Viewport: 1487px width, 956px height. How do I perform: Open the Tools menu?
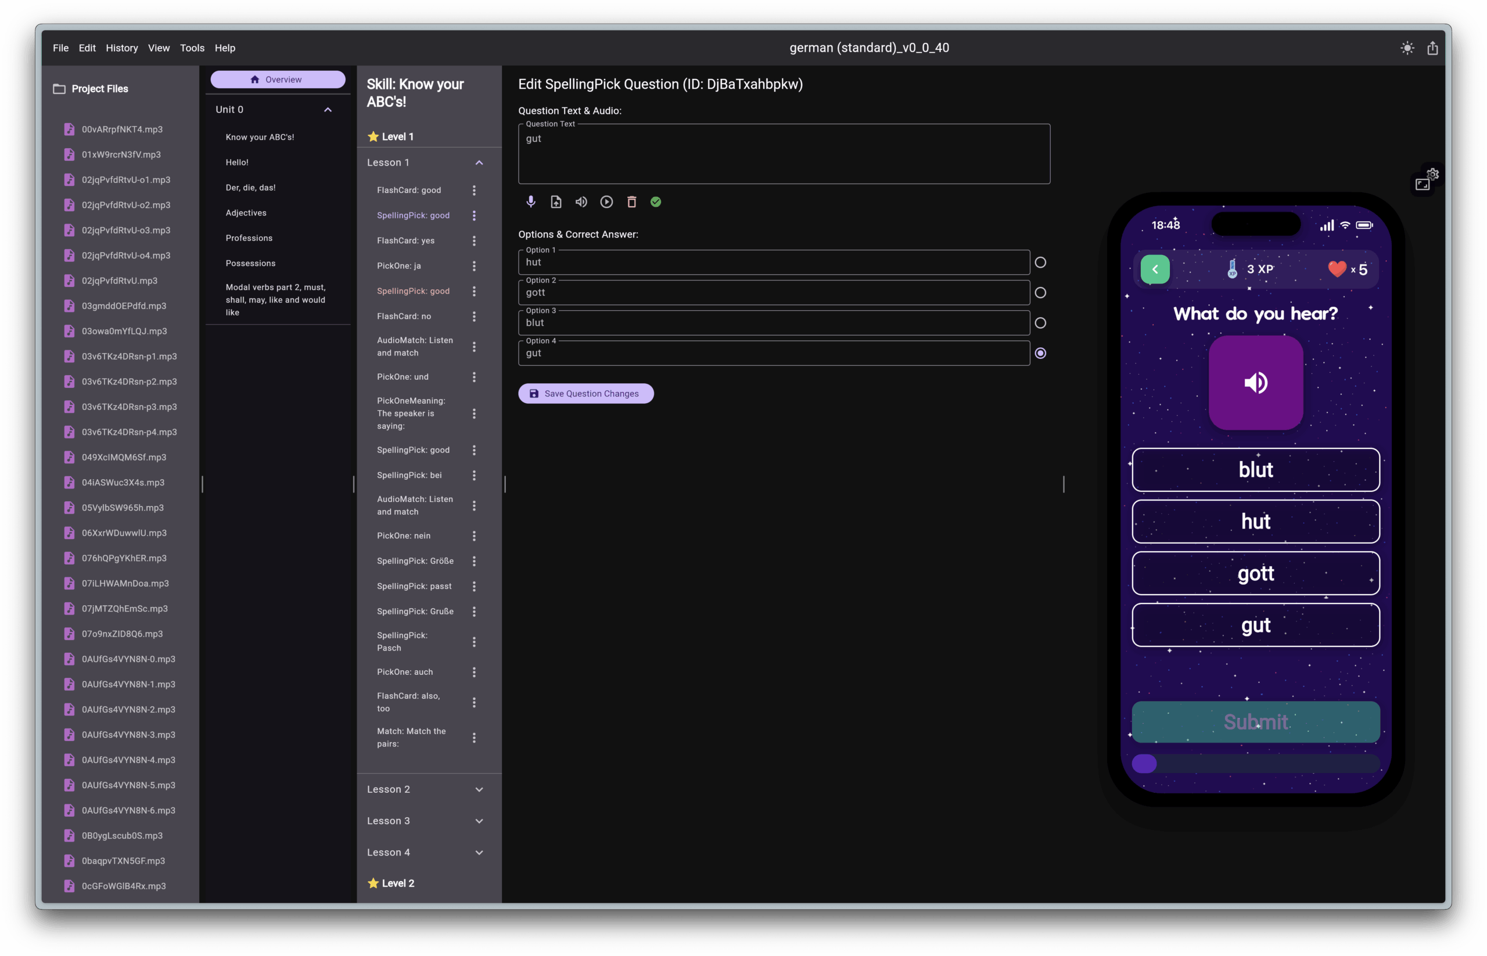[x=192, y=48]
